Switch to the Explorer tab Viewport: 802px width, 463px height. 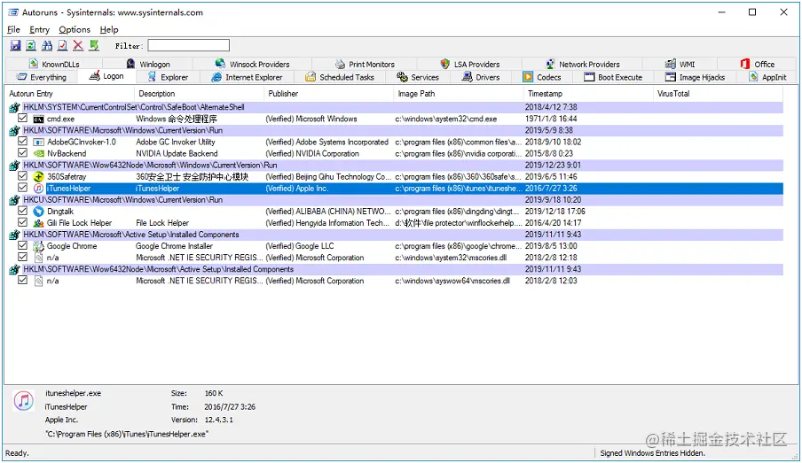[x=168, y=77]
